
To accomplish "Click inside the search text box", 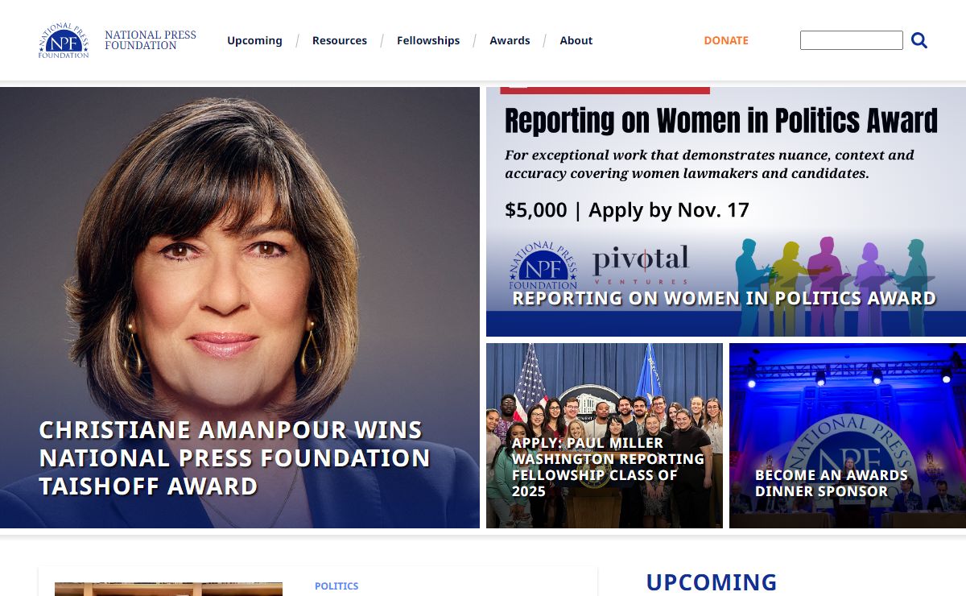I will click(852, 40).
